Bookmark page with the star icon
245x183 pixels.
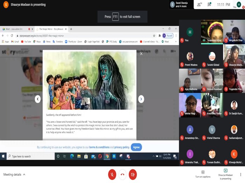click(x=154, y=36)
